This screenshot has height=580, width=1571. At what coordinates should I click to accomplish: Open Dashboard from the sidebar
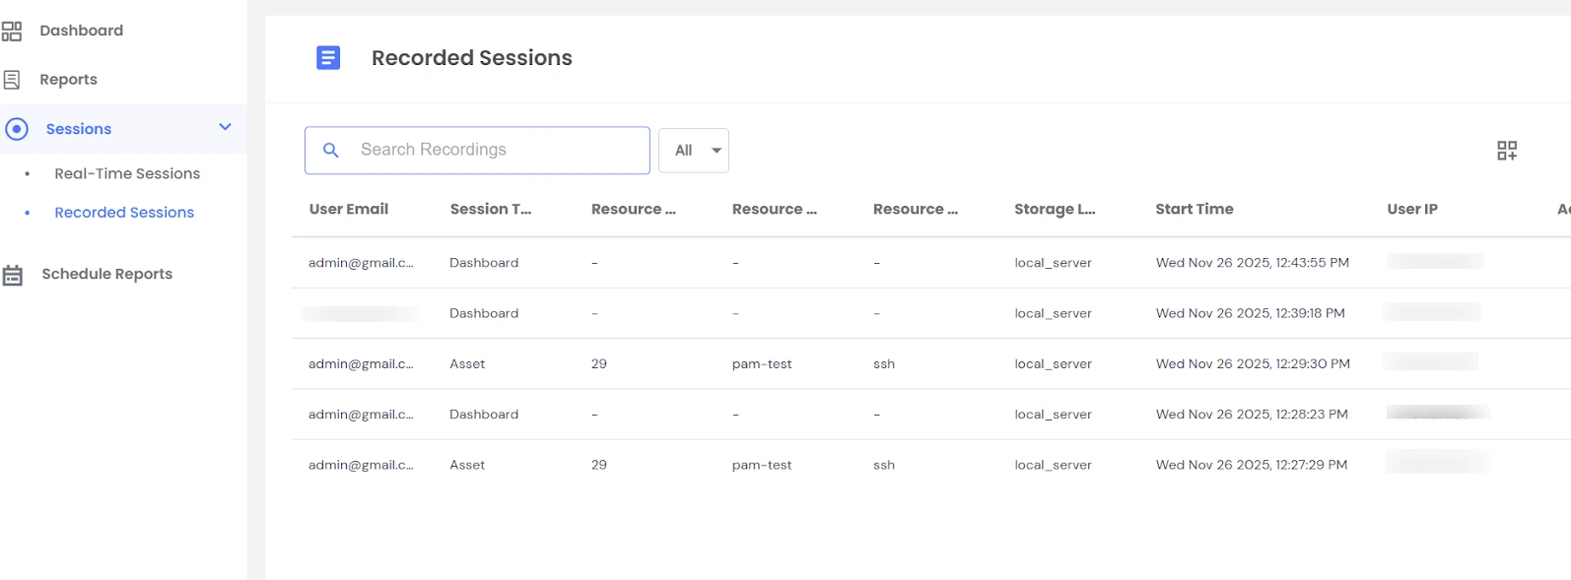81,31
